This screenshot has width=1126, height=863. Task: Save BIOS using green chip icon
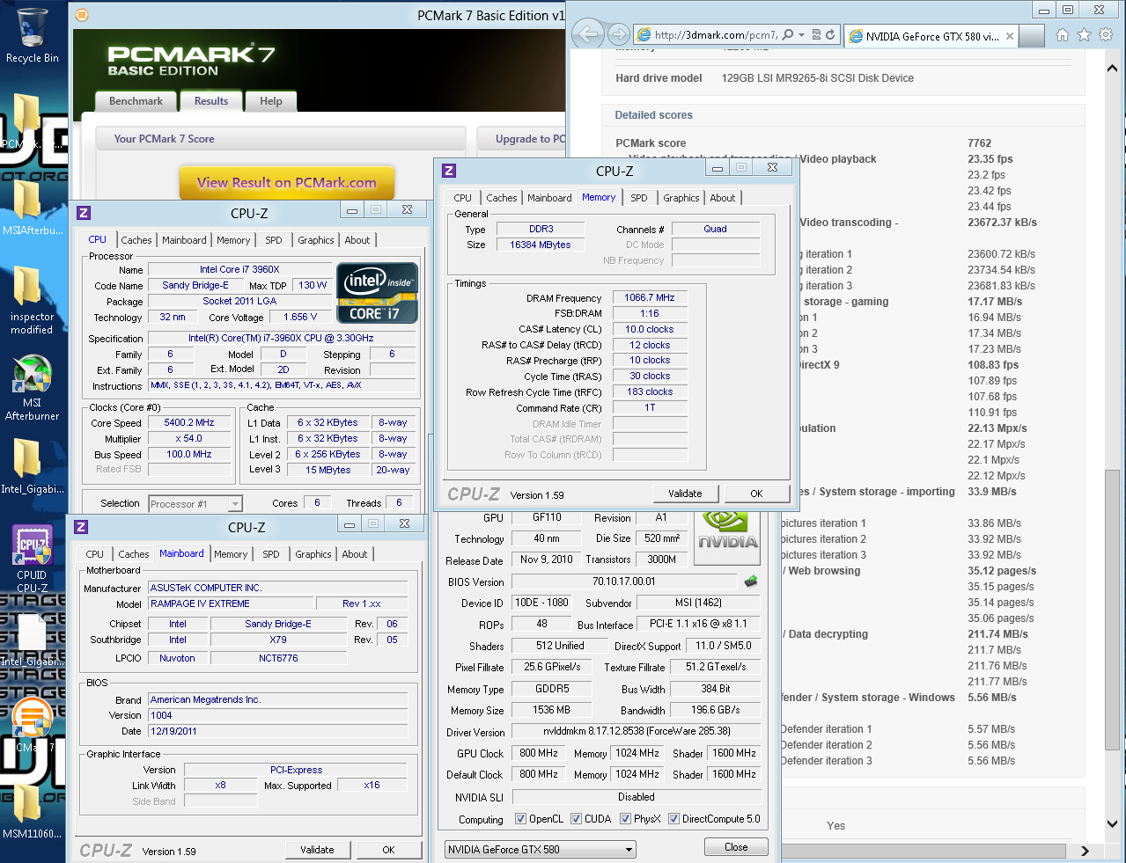click(751, 581)
